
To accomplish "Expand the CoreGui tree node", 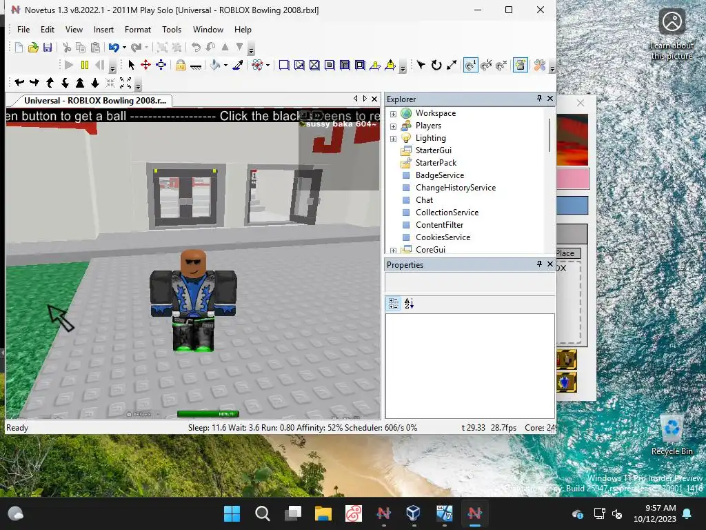I will click(x=393, y=251).
